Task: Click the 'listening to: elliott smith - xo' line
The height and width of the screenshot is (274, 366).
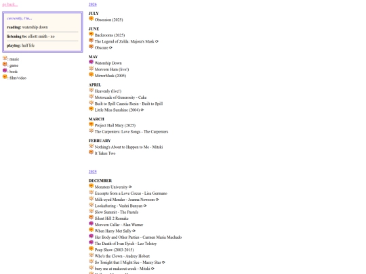Action: point(30,37)
